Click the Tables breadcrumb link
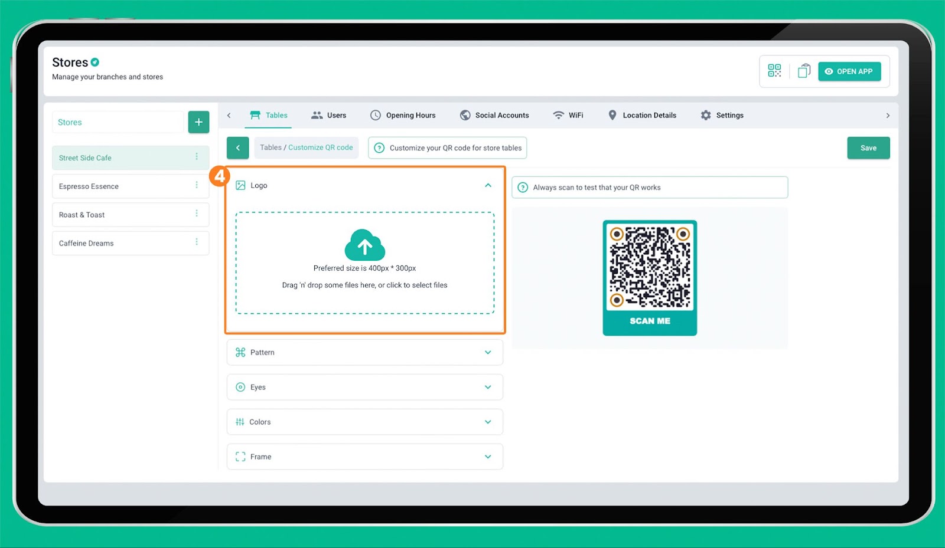This screenshot has width=945, height=548. click(271, 147)
